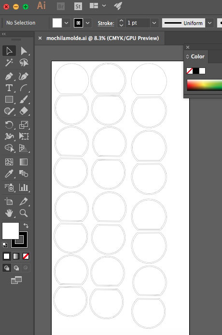Change the screen mode
The image size is (222, 335).
(16, 280)
